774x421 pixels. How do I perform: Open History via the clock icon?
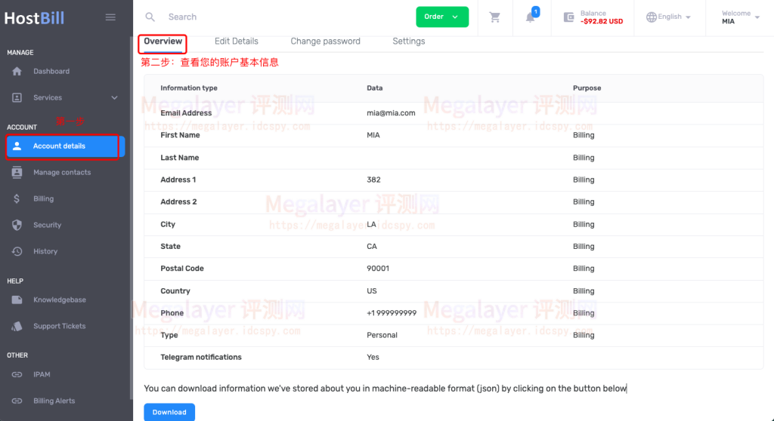(x=17, y=251)
